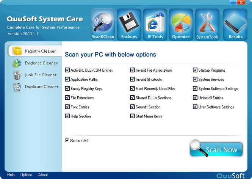The width and height of the screenshot is (252, 179).
Task: Toggle the Select All checkbox
Action: click(x=67, y=140)
